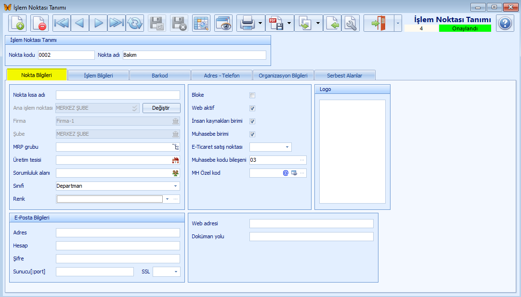Click the delete record icon

click(39, 23)
